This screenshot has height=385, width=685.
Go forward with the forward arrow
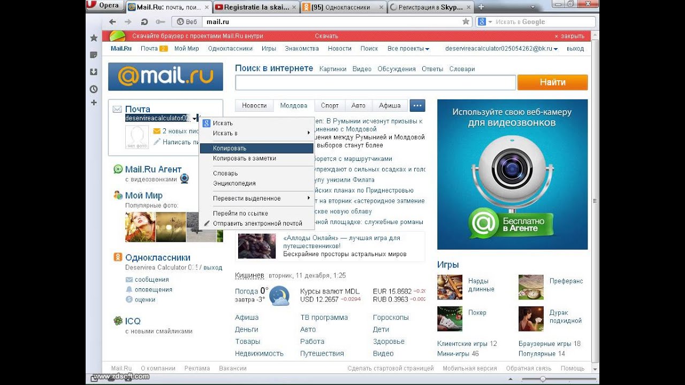[128, 22]
